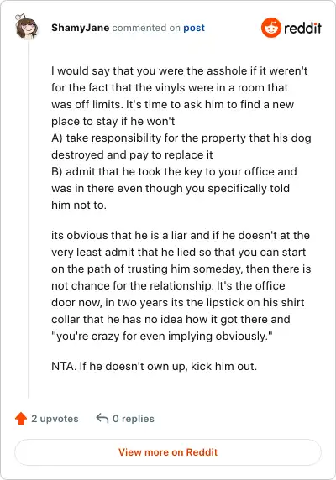Image resolution: width=336 pixels, height=480 pixels.
Task: Click the quoted 'you're crazy for even' line
Action: 162,337
